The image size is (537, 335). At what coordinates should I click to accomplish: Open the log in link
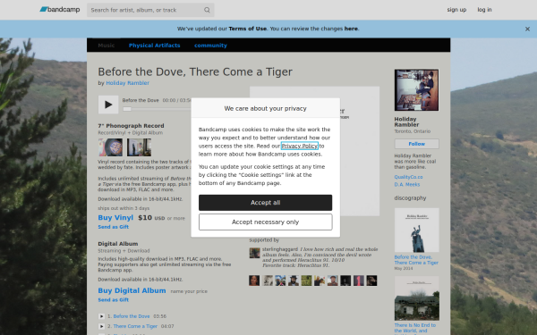(x=484, y=10)
